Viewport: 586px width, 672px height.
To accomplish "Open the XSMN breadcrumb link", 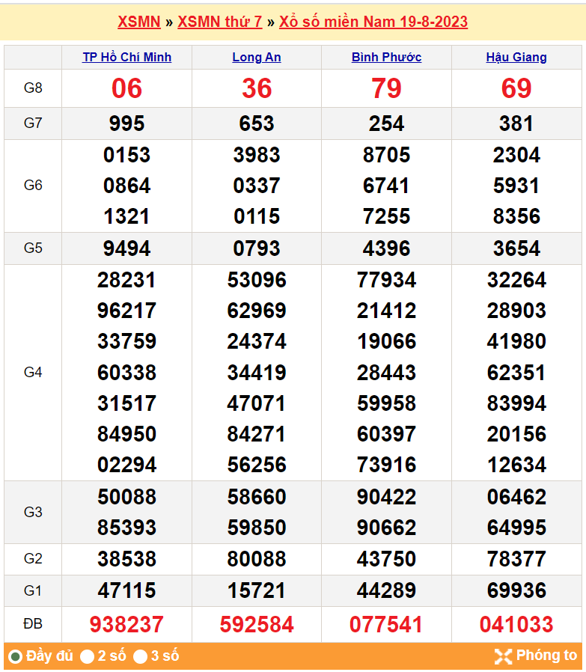I will coord(138,22).
